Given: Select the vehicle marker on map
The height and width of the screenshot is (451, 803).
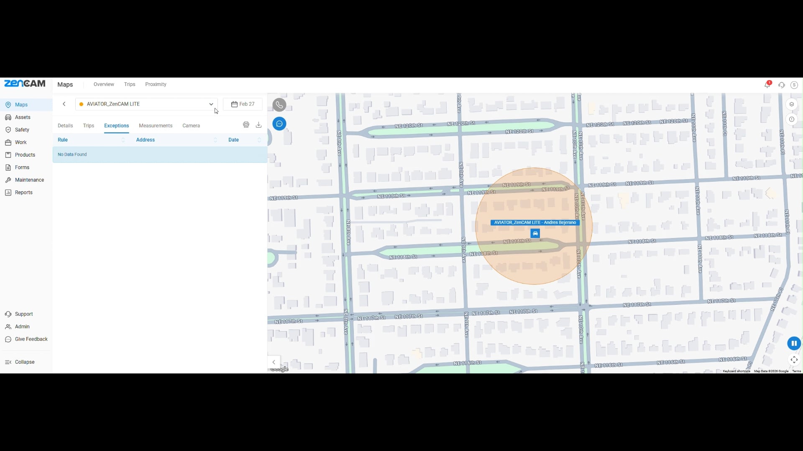Looking at the screenshot, I should click(x=535, y=233).
